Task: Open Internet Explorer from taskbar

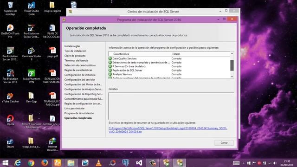Action: click(18, 163)
